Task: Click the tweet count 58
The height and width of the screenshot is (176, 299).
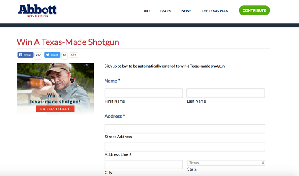Action: click(64, 55)
